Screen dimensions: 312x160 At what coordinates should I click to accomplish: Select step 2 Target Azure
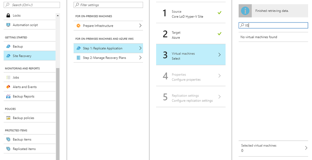191,34
